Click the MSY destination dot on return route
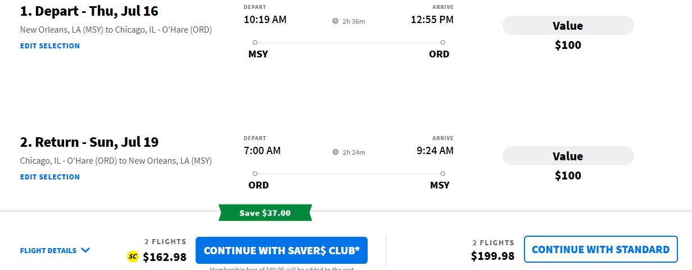The height and width of the screenshot is (270, 692). (442, 173)
